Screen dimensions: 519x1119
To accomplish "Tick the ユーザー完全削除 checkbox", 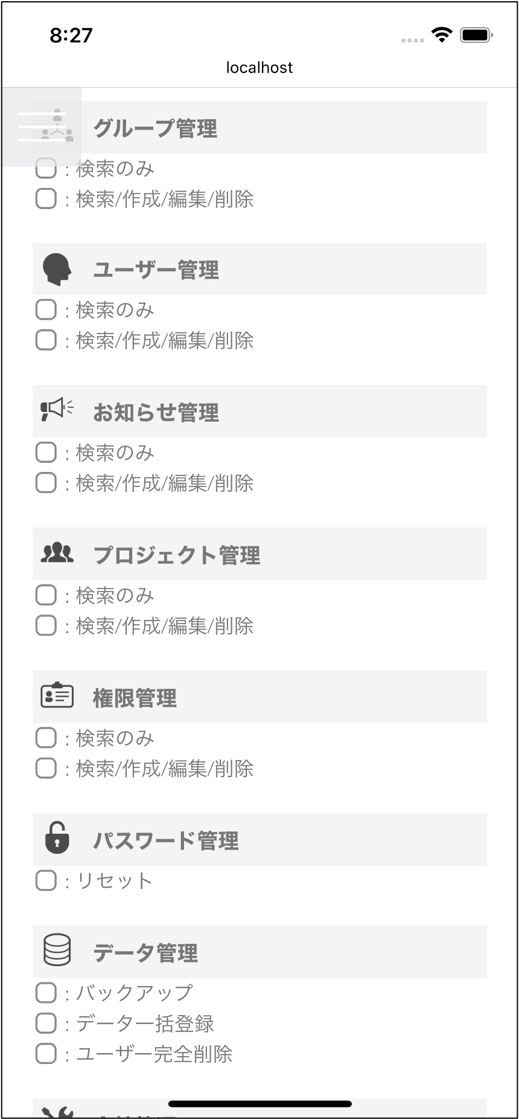I will tap(46, 1054).
